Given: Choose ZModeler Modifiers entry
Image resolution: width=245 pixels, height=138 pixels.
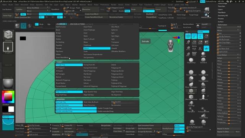Looking at the screenshot, I should 118,51.
